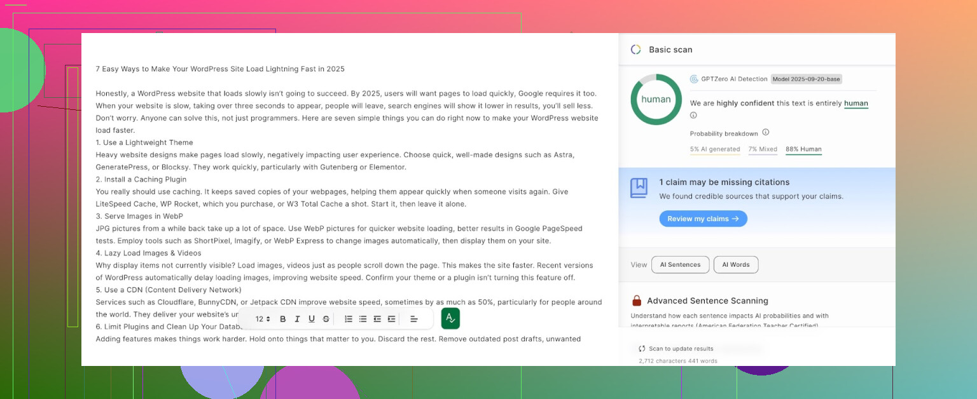Click the info icon below confidence statement
This screenshot has width=977, height=399.
(693, 116)
